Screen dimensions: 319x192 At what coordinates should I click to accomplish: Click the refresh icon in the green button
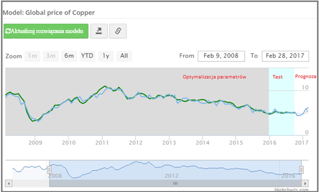click(8, 31)
